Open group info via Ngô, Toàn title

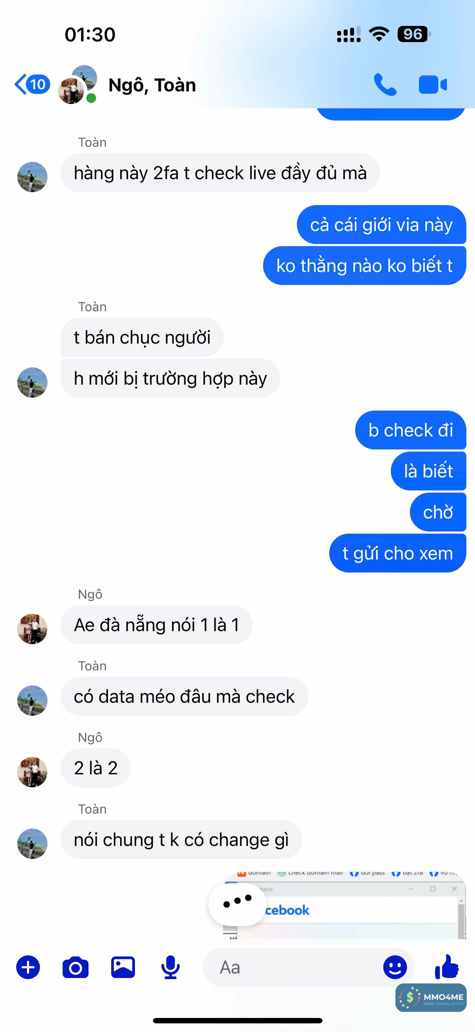pyautogui.click(x=152, y=85)
